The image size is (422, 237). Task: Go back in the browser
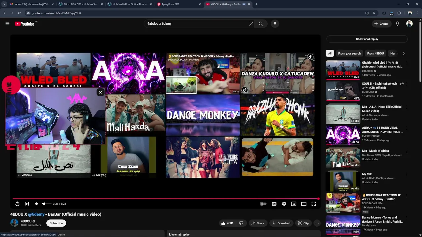click(4, 13)
